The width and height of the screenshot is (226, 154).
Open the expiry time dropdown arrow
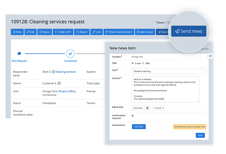click(x=163, y=108)
